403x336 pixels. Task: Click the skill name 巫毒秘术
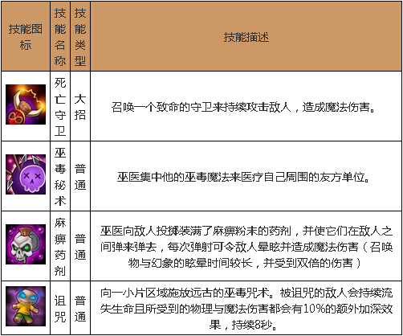(x=60, y=177)
